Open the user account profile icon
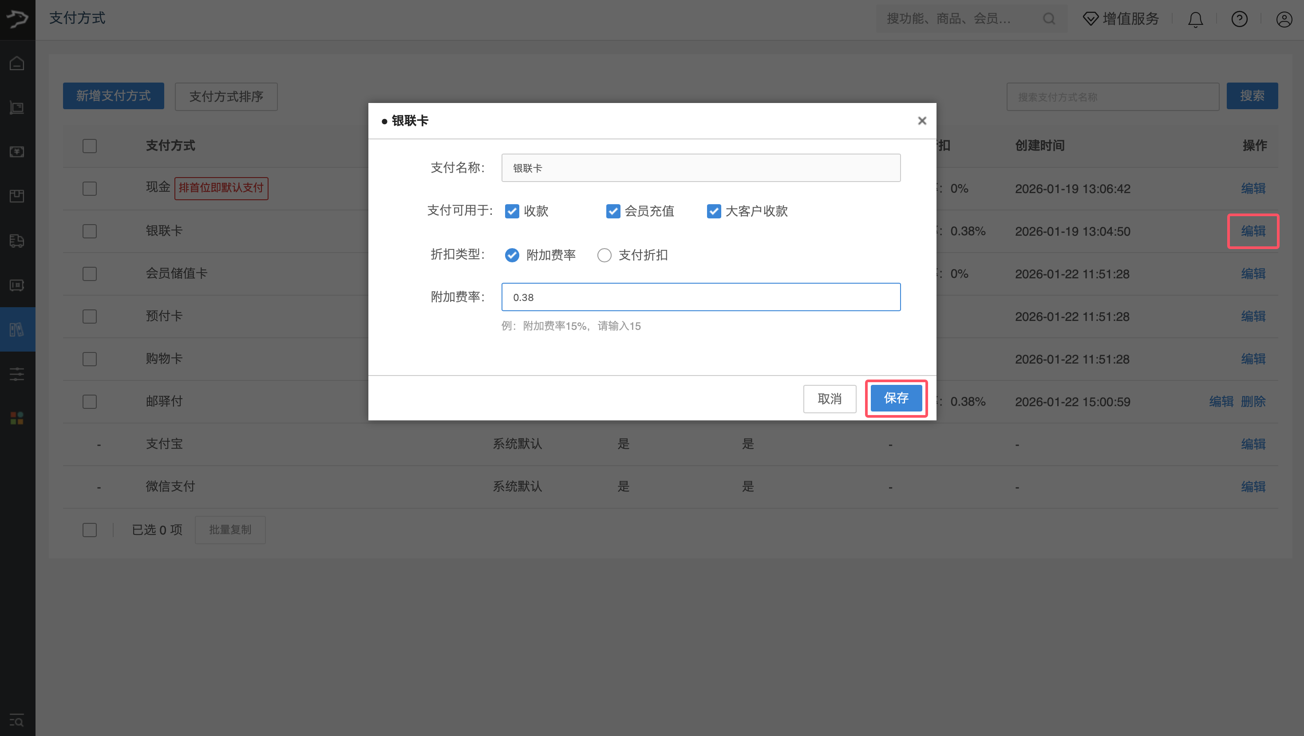This screenshot has height=736, width=1304. [x=1284, y=19]
